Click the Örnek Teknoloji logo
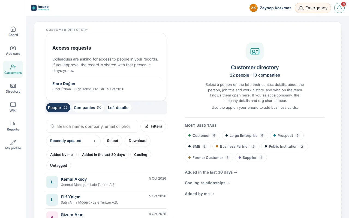This screenshot has width=349, height=218. (40, 8)
